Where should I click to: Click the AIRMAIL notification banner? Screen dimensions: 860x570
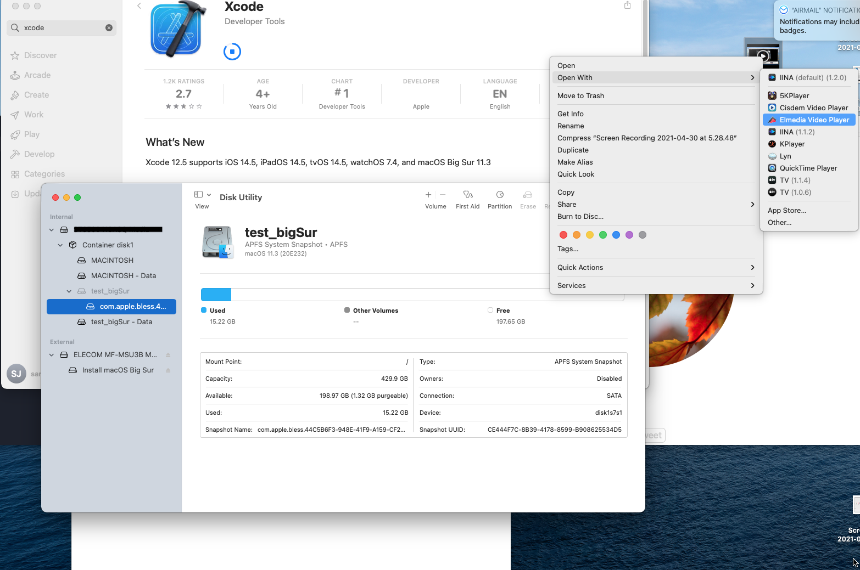click(x=817, y=21)
